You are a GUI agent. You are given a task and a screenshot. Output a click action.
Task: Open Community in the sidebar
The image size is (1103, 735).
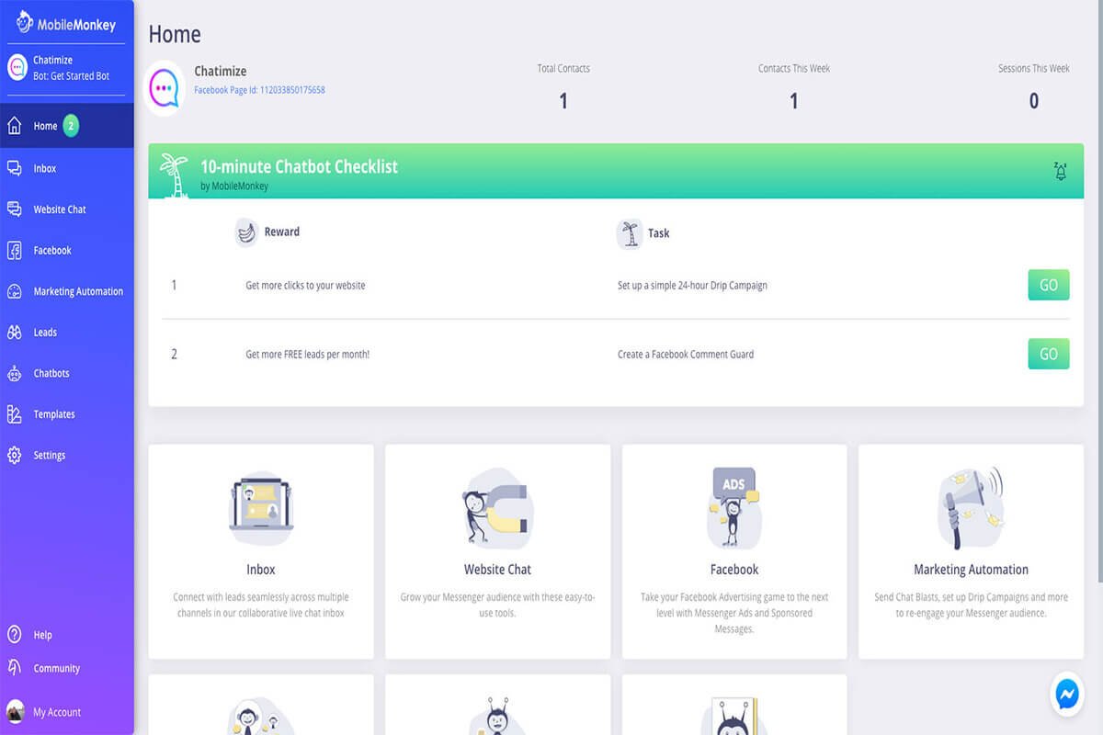(x=67, y=668)
